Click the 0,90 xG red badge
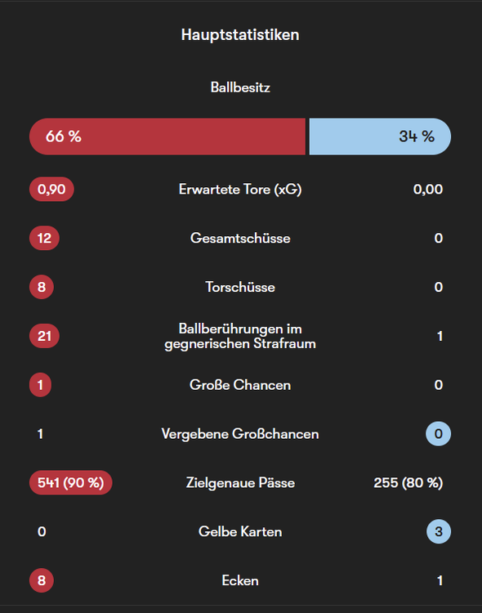This screenshot has width=482, height=613. (x=51, y=190)
